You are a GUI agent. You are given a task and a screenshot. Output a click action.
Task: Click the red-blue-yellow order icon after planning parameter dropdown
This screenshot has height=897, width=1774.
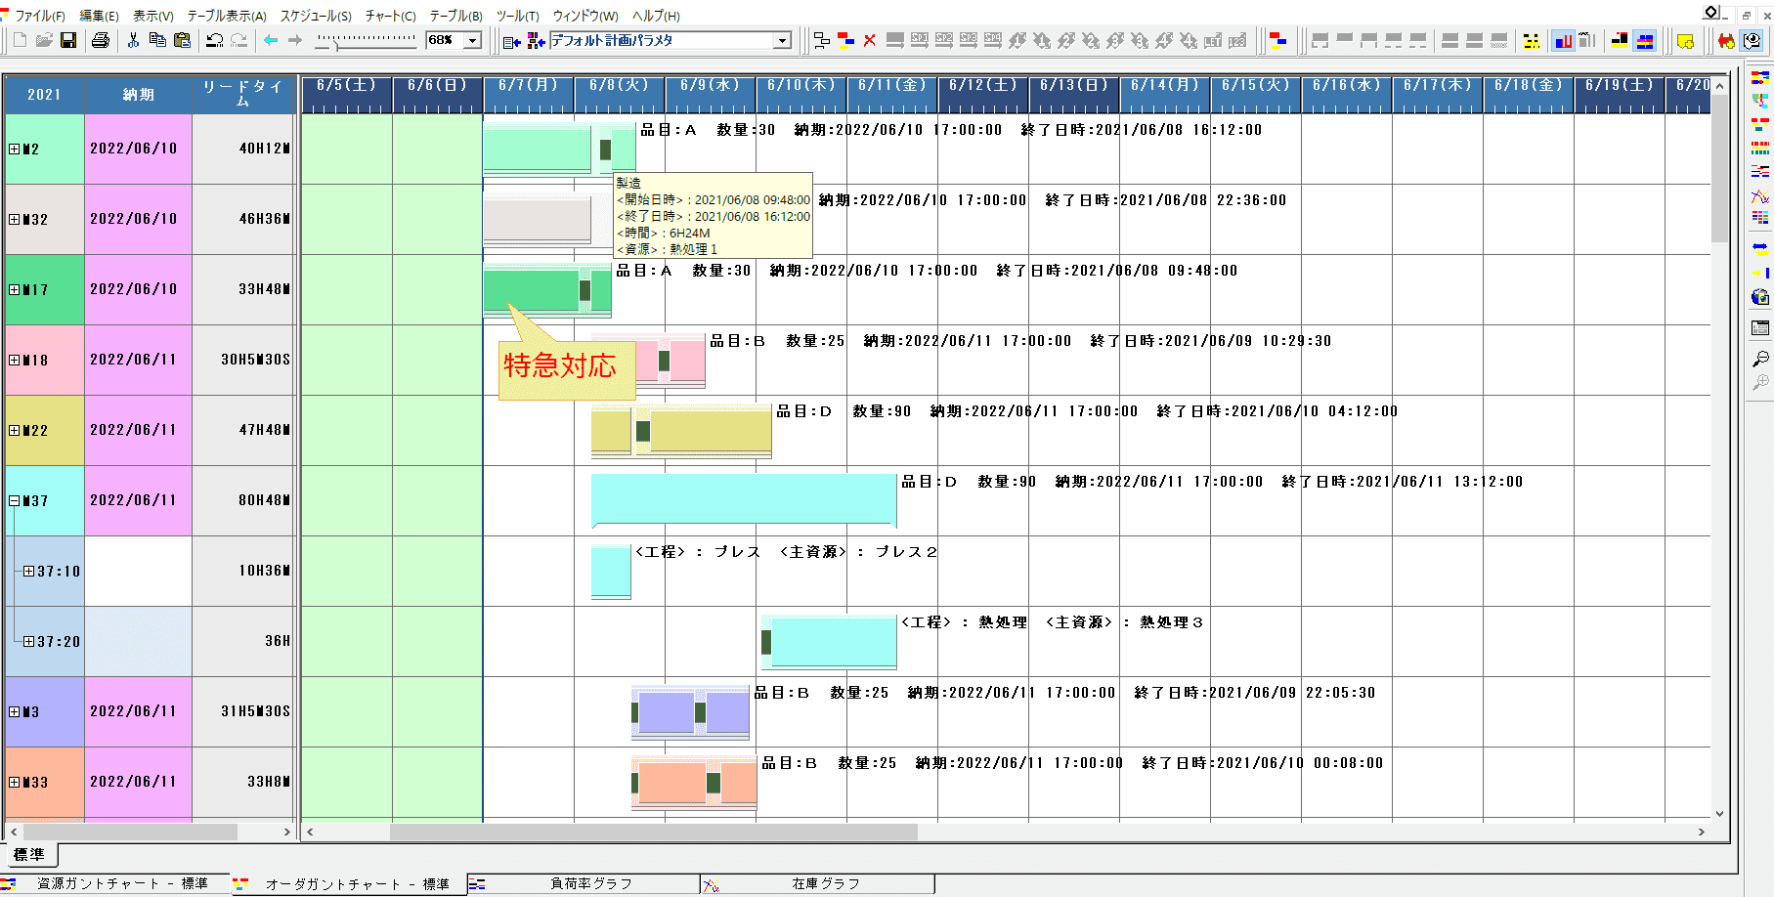(845, 40)
